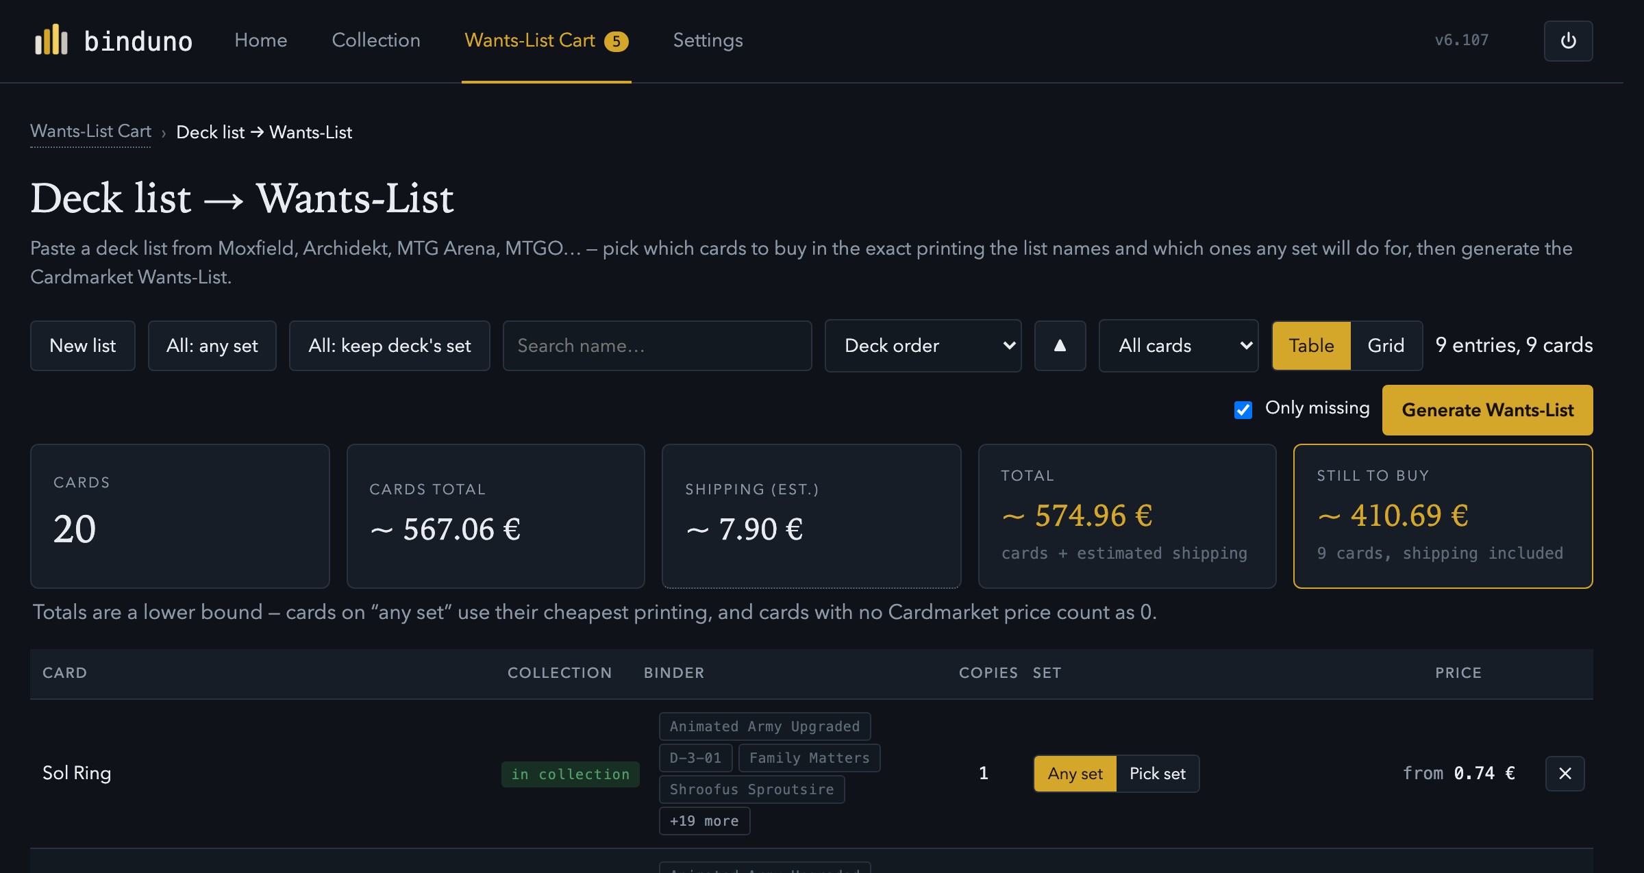Click Generate Wants-List button
The image size is (1644, 873).
pyautogui.click(x=1487, y=410)
